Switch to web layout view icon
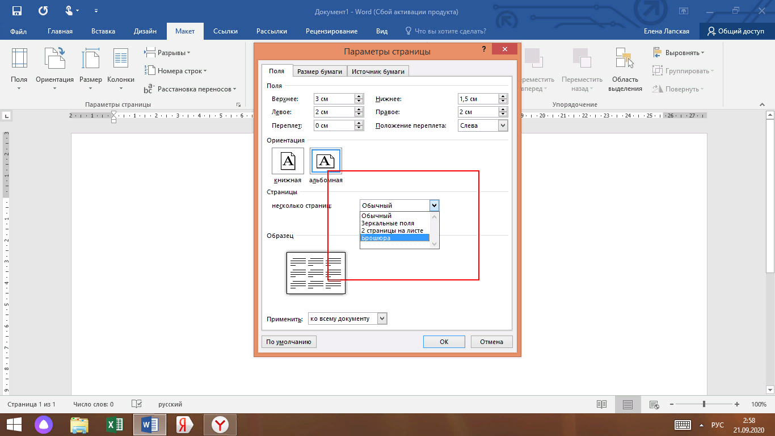This screenshot has width=775, height=436. tap(654, 404)
